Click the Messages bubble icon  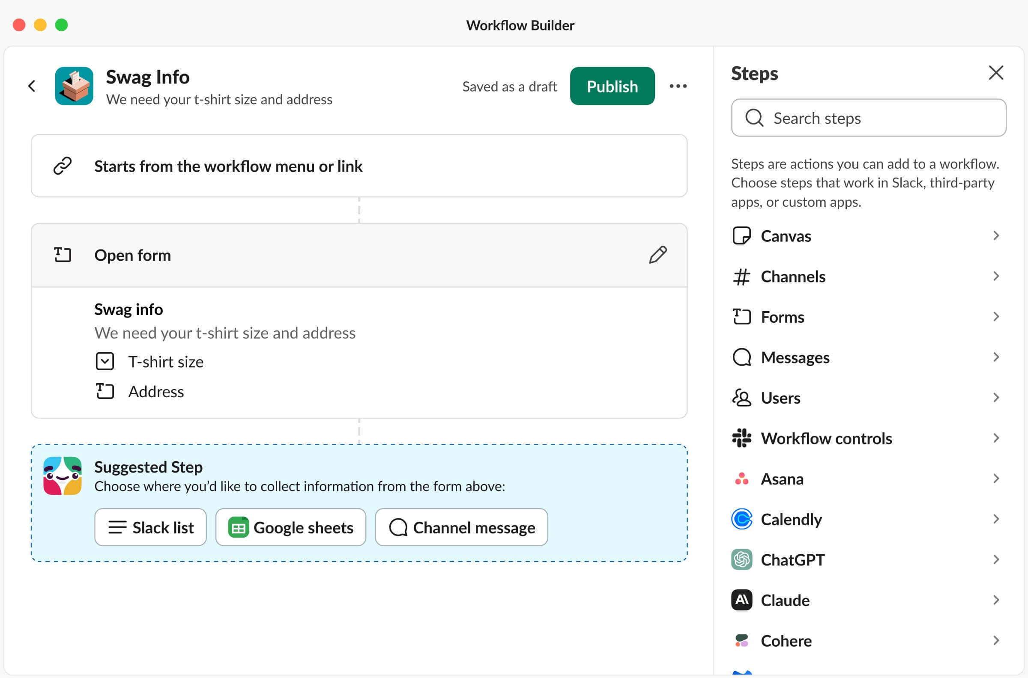point(741,357)
